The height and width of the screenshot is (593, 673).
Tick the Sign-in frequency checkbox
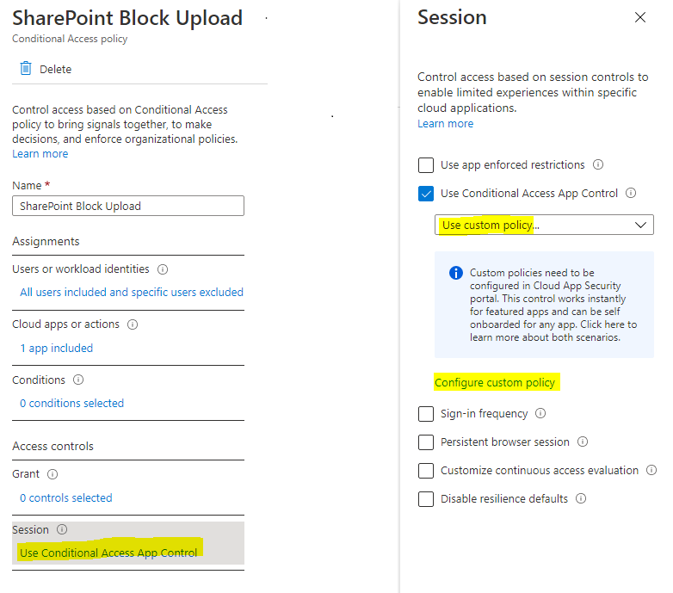point(426,414)
